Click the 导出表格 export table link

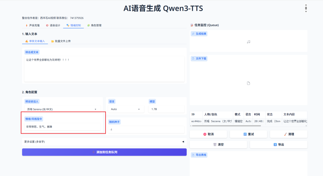point(199,155)
